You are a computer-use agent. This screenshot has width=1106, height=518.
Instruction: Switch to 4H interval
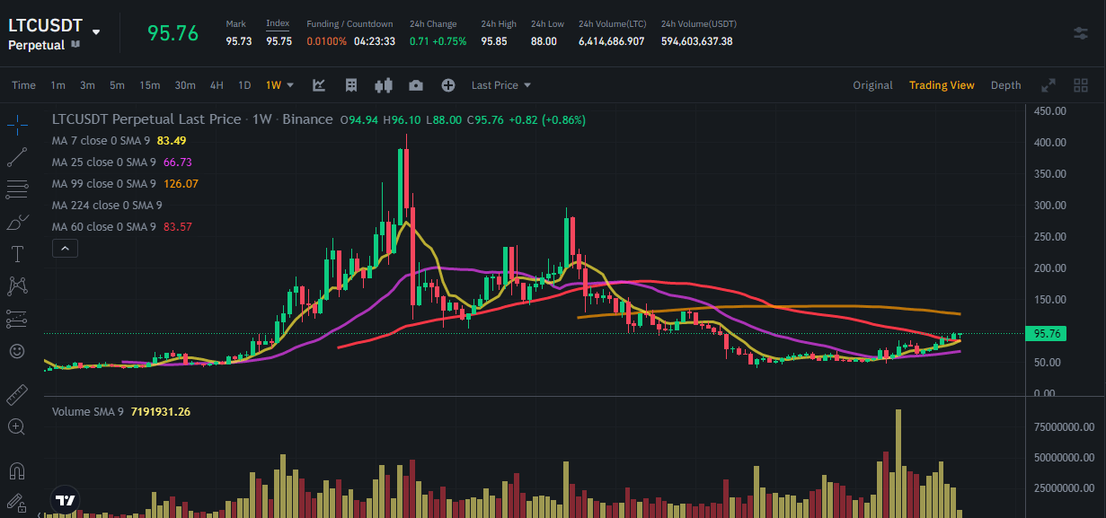click(217, 85)
